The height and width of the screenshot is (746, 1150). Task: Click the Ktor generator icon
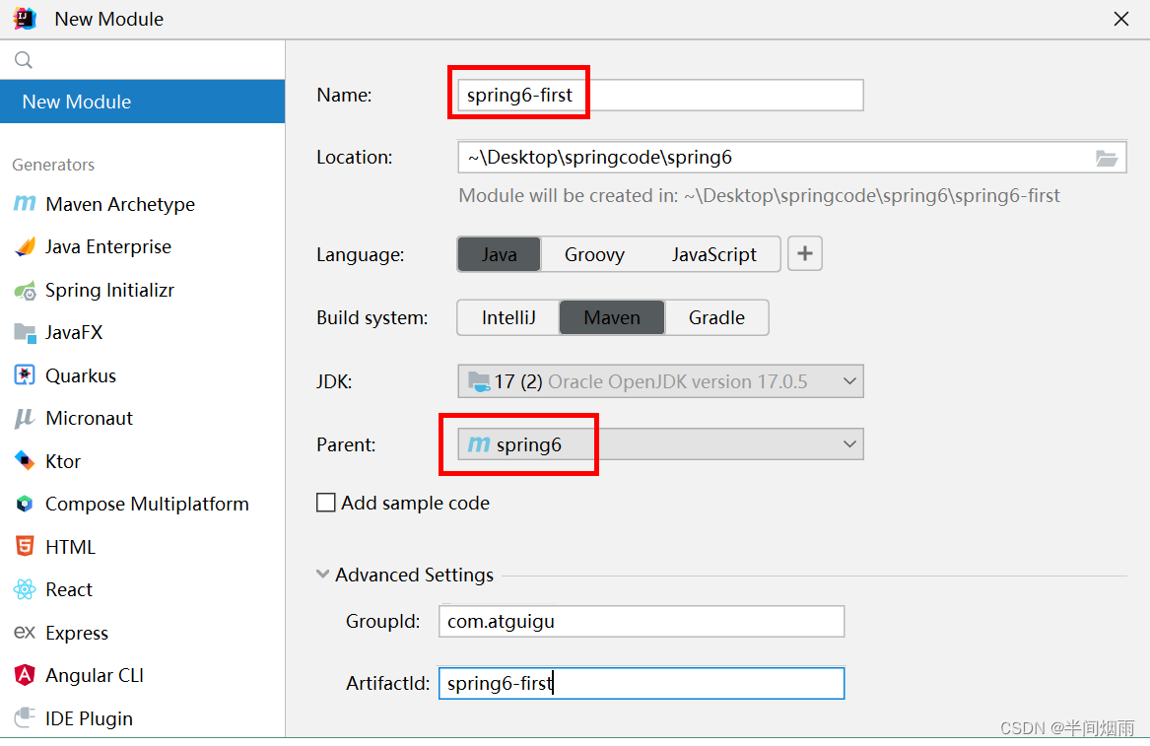[25, 460]
